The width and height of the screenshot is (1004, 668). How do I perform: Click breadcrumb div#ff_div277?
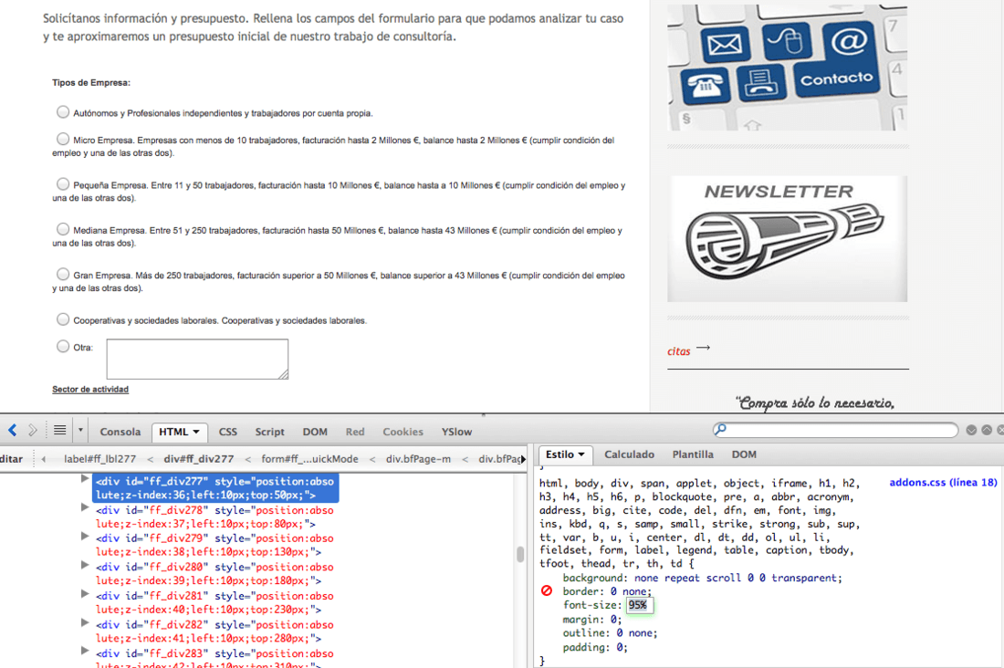coord(198,459)
